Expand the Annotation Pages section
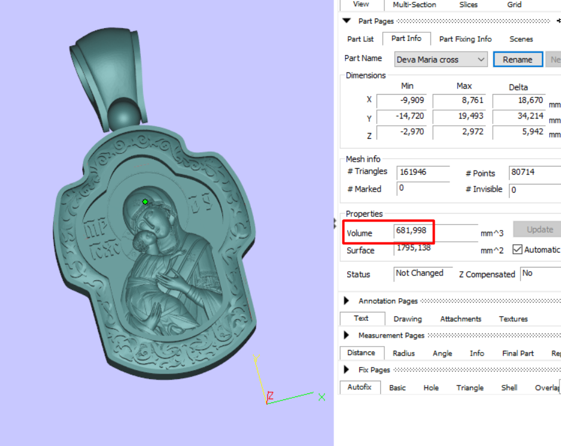 [346, 301]
